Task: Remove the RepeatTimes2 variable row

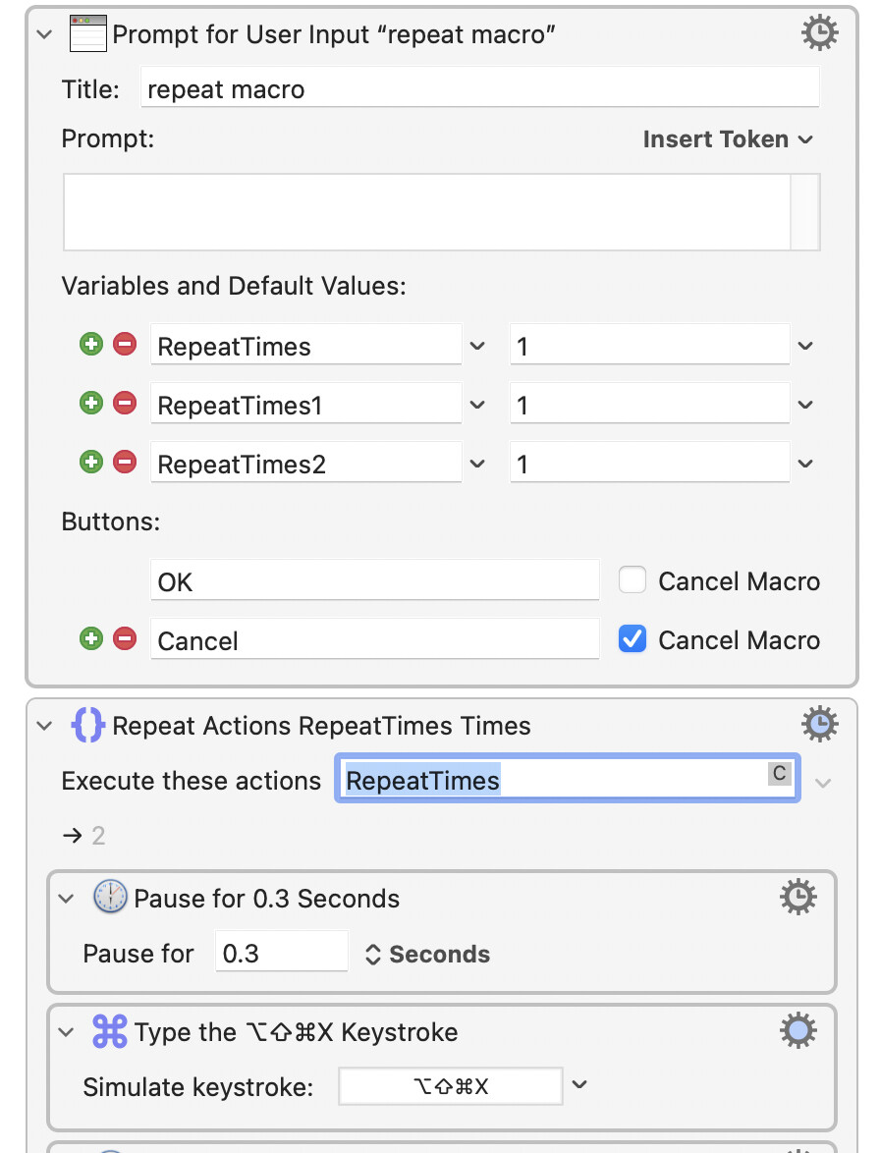Action: (x=125, y=462)
